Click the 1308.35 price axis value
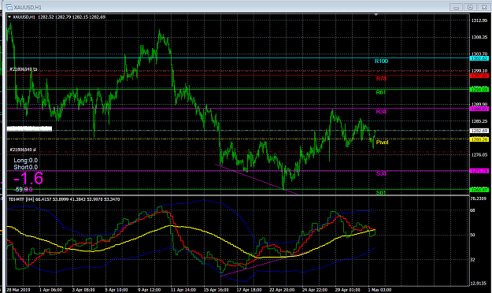 tap(479, 37)
